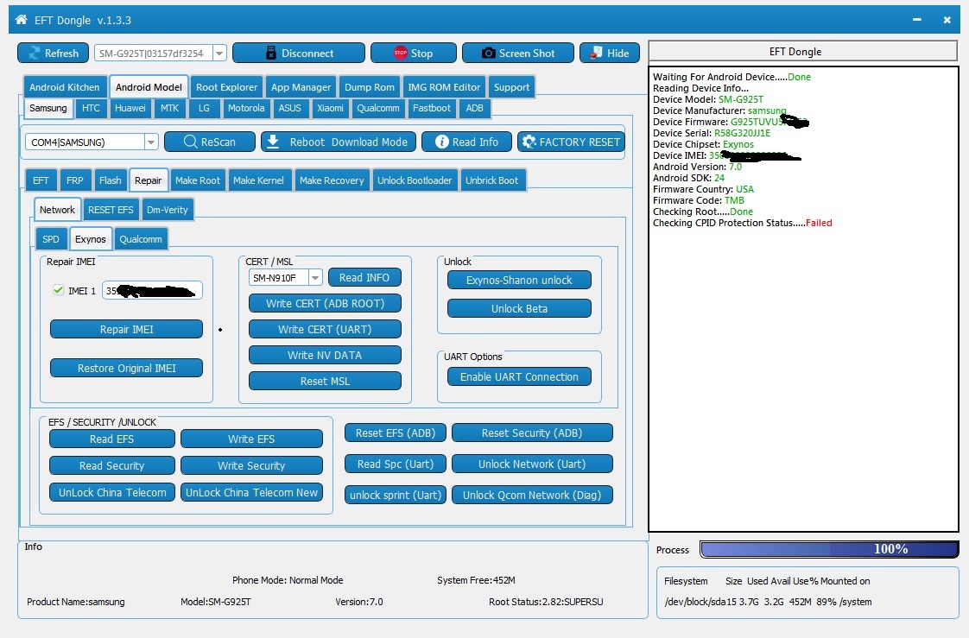Click the ReScan button
This screenshot has height=638, width=969.
210,142
